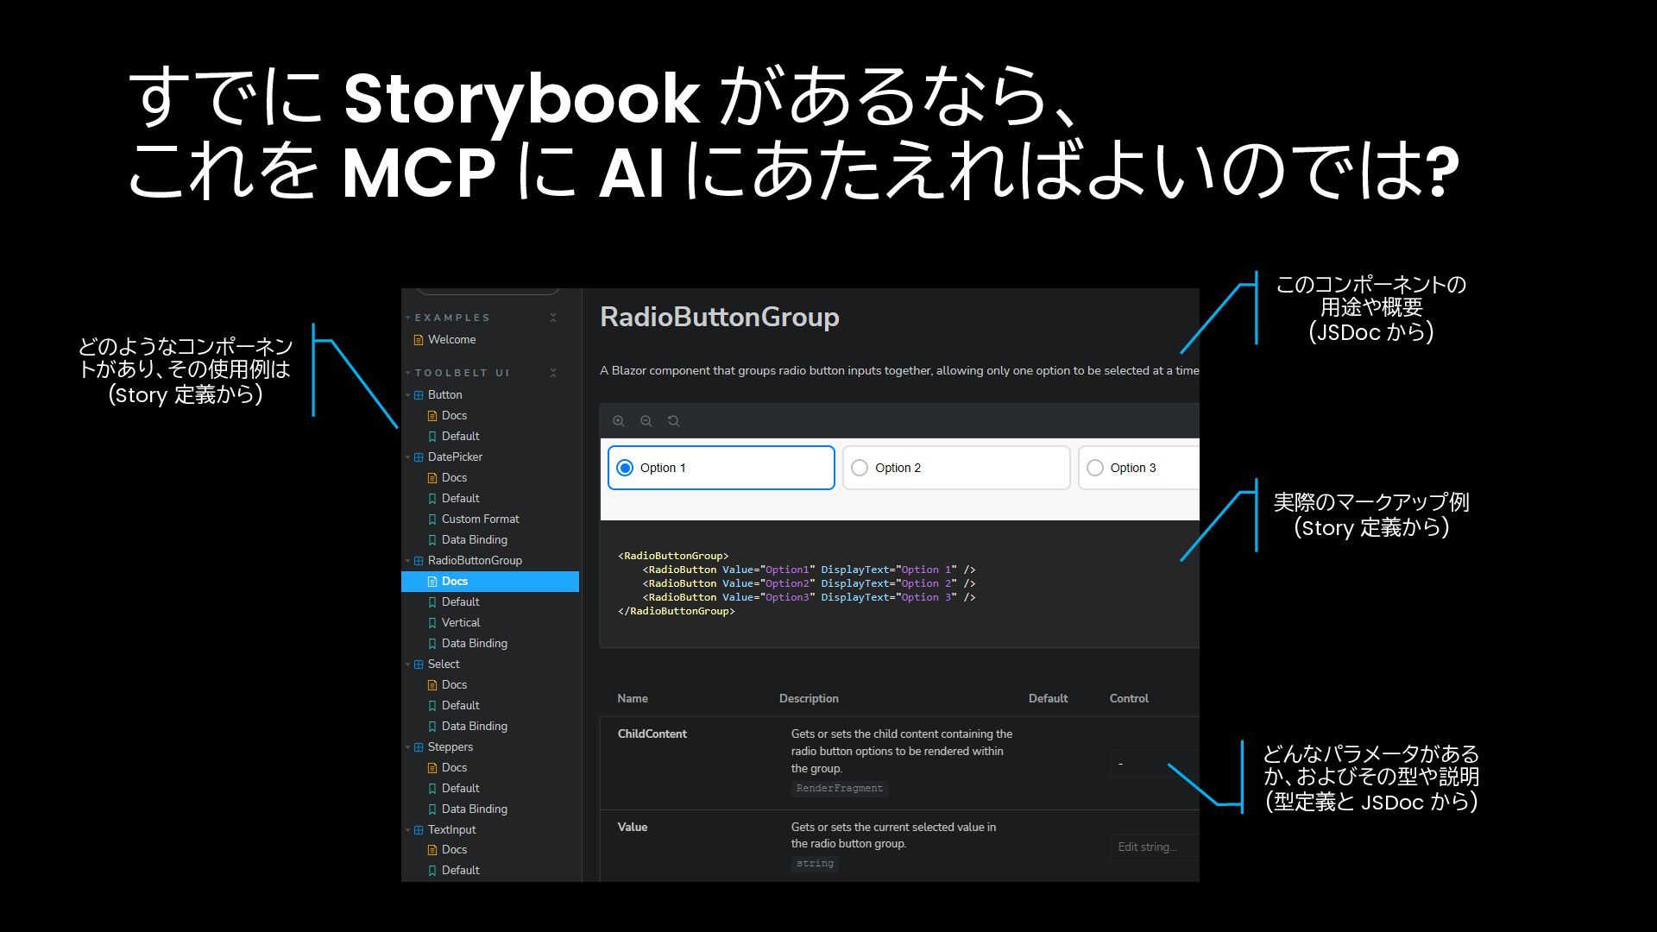Collapse the Button tree node arrow
The height and width of the screenshot is (932, 1657).
tap(408, 395)
